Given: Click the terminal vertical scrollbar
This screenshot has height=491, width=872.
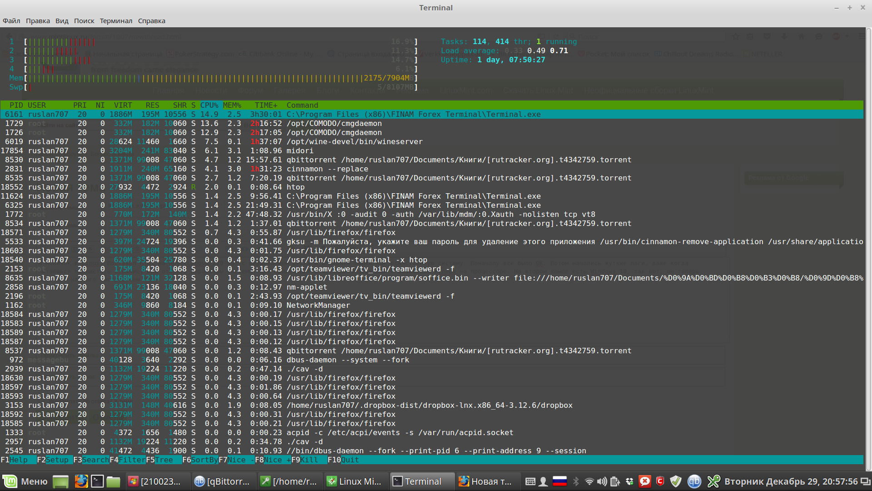Looking at the screenshot, I should [x=868, y=245].
